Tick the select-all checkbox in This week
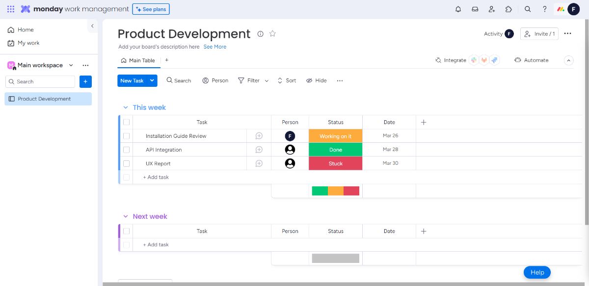This screenshot has width=589, height=286. tap(126, 122)
